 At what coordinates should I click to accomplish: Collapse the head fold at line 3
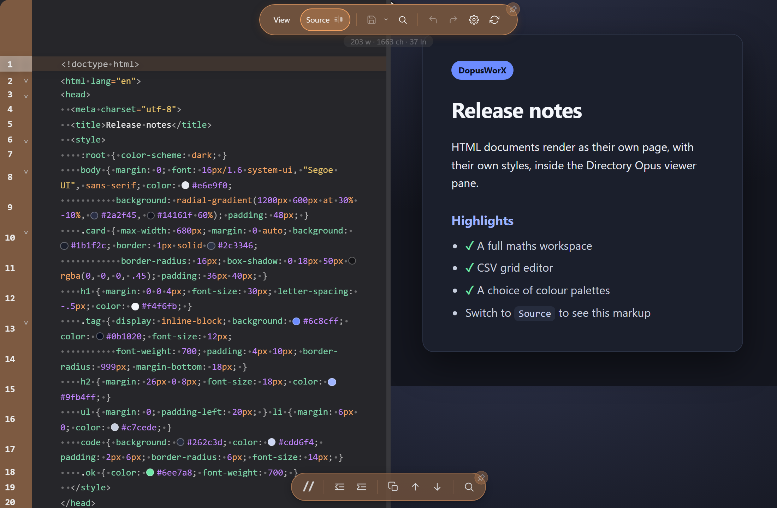coord(26,96)
